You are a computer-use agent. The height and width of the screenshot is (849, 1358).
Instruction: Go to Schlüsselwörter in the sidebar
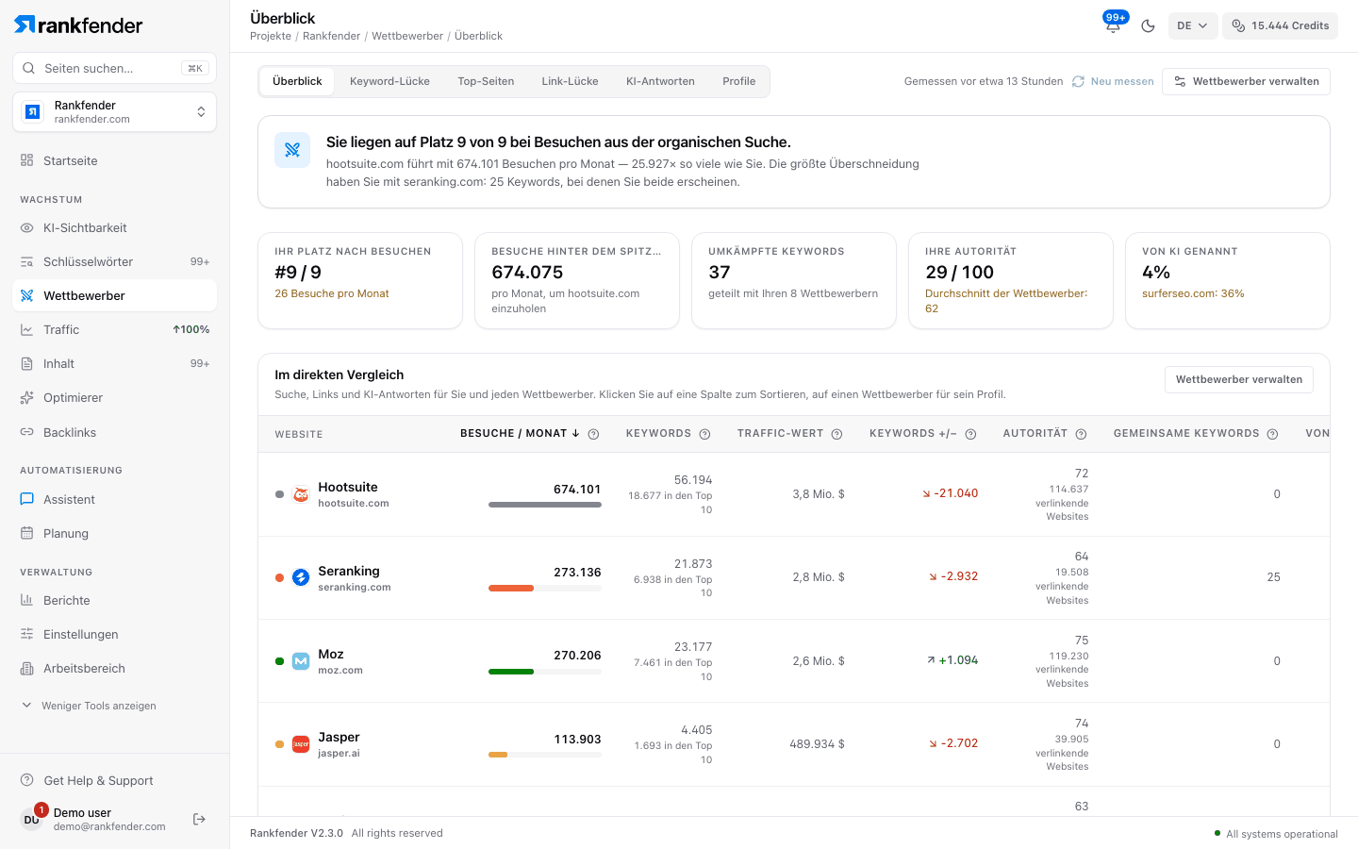pyautogui.click(x=114, y=261)
